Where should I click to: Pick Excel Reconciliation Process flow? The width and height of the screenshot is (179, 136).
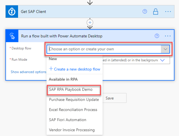point(73,109)
